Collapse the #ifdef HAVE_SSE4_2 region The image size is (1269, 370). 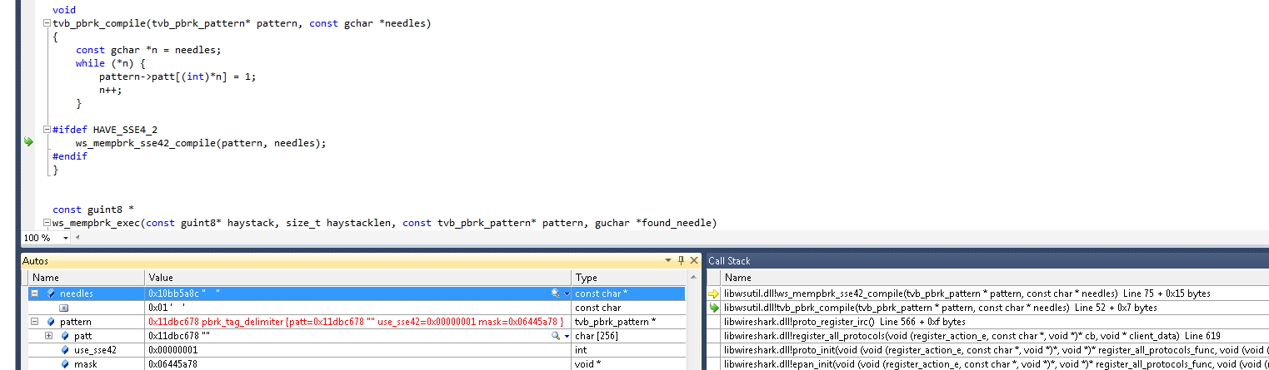(x=47, y=130)
